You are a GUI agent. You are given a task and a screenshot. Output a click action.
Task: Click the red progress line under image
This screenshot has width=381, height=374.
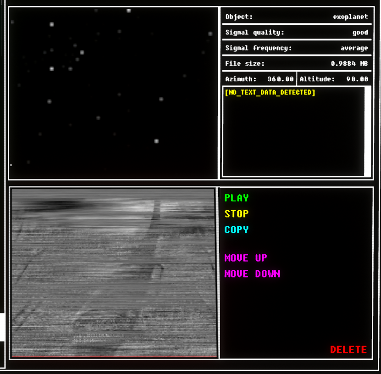113,356
